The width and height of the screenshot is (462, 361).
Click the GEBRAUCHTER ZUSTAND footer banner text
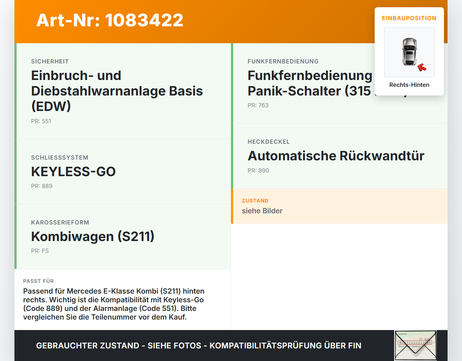tap(199, 346)
